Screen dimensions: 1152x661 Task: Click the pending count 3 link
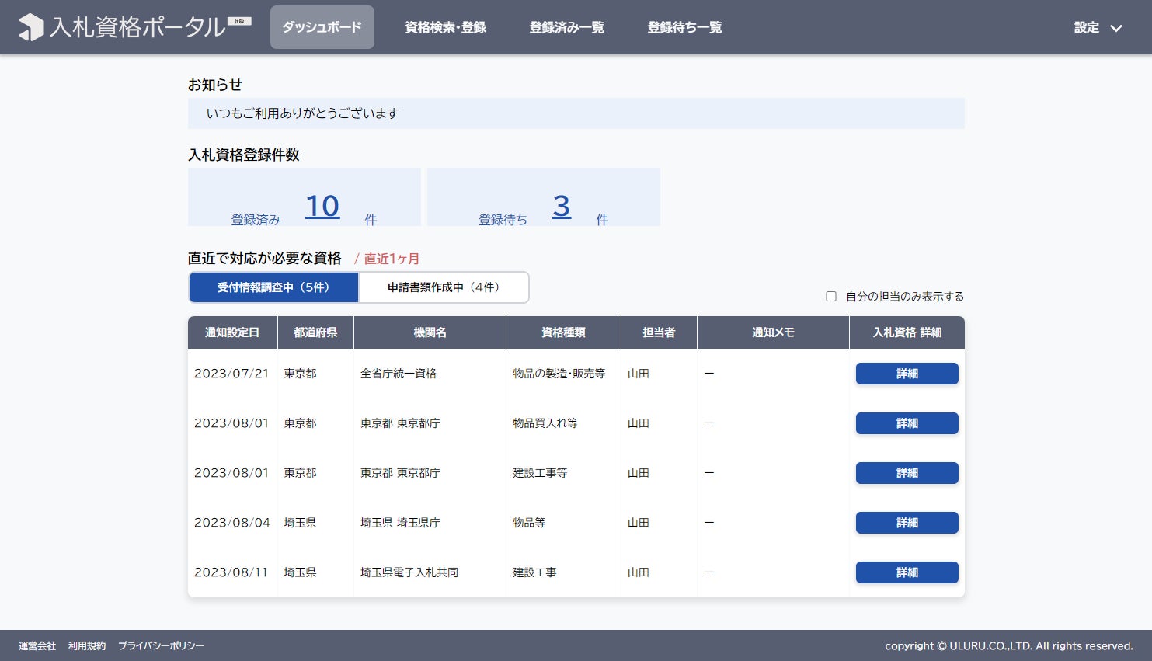pos(562,206)
